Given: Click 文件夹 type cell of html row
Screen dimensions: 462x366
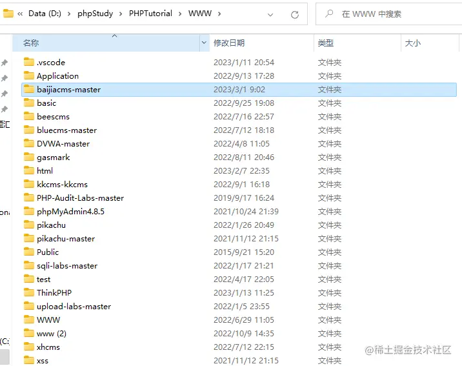Looking at the screenshot, I should point(330,171).
